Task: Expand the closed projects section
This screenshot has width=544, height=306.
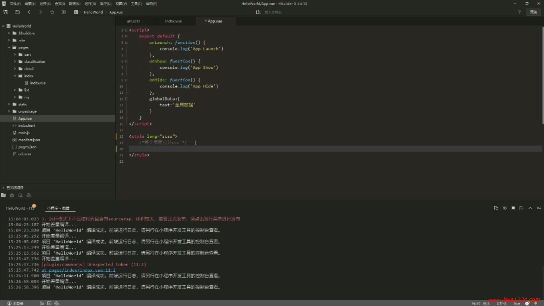Action: tap(3, 188)
